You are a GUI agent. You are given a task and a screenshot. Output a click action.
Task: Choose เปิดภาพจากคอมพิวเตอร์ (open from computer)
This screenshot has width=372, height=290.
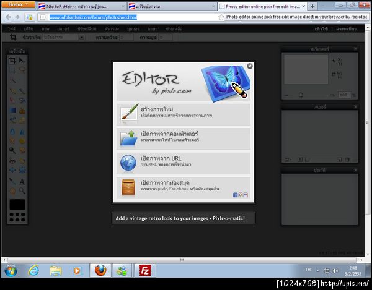point(183,139)
